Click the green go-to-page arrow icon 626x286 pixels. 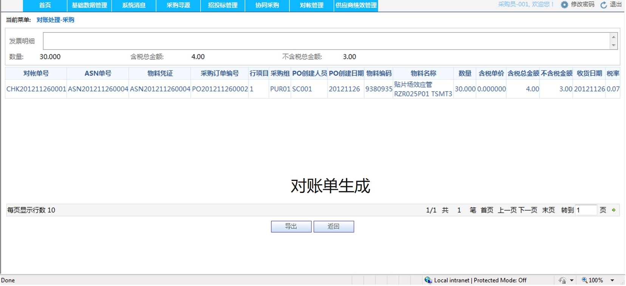[614, 210]
